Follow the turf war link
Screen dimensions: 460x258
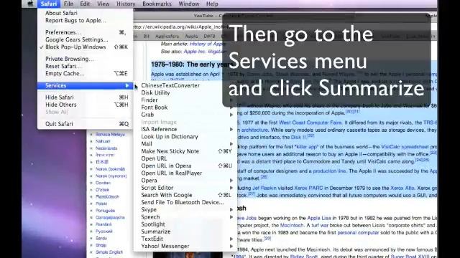click(320, 225)
